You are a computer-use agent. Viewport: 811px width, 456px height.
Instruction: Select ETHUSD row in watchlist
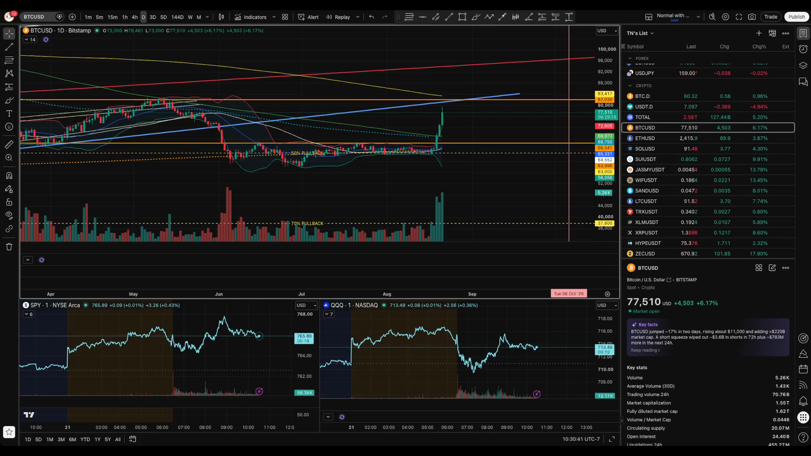pos(708,138)
